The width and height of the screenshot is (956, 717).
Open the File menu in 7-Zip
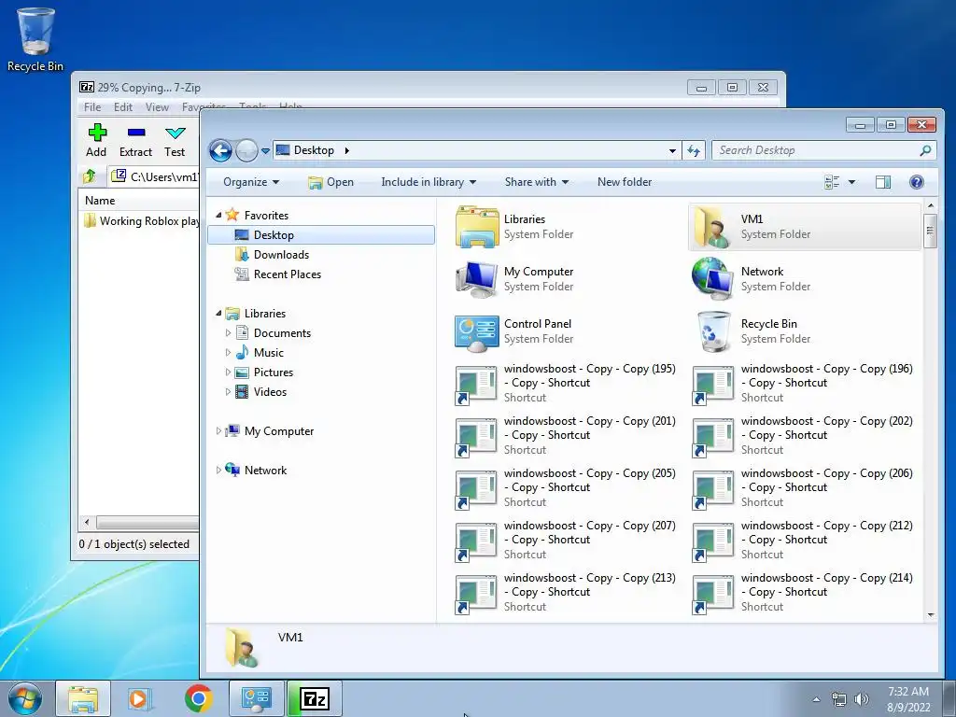pyautogui.click(x=92, y=106)
